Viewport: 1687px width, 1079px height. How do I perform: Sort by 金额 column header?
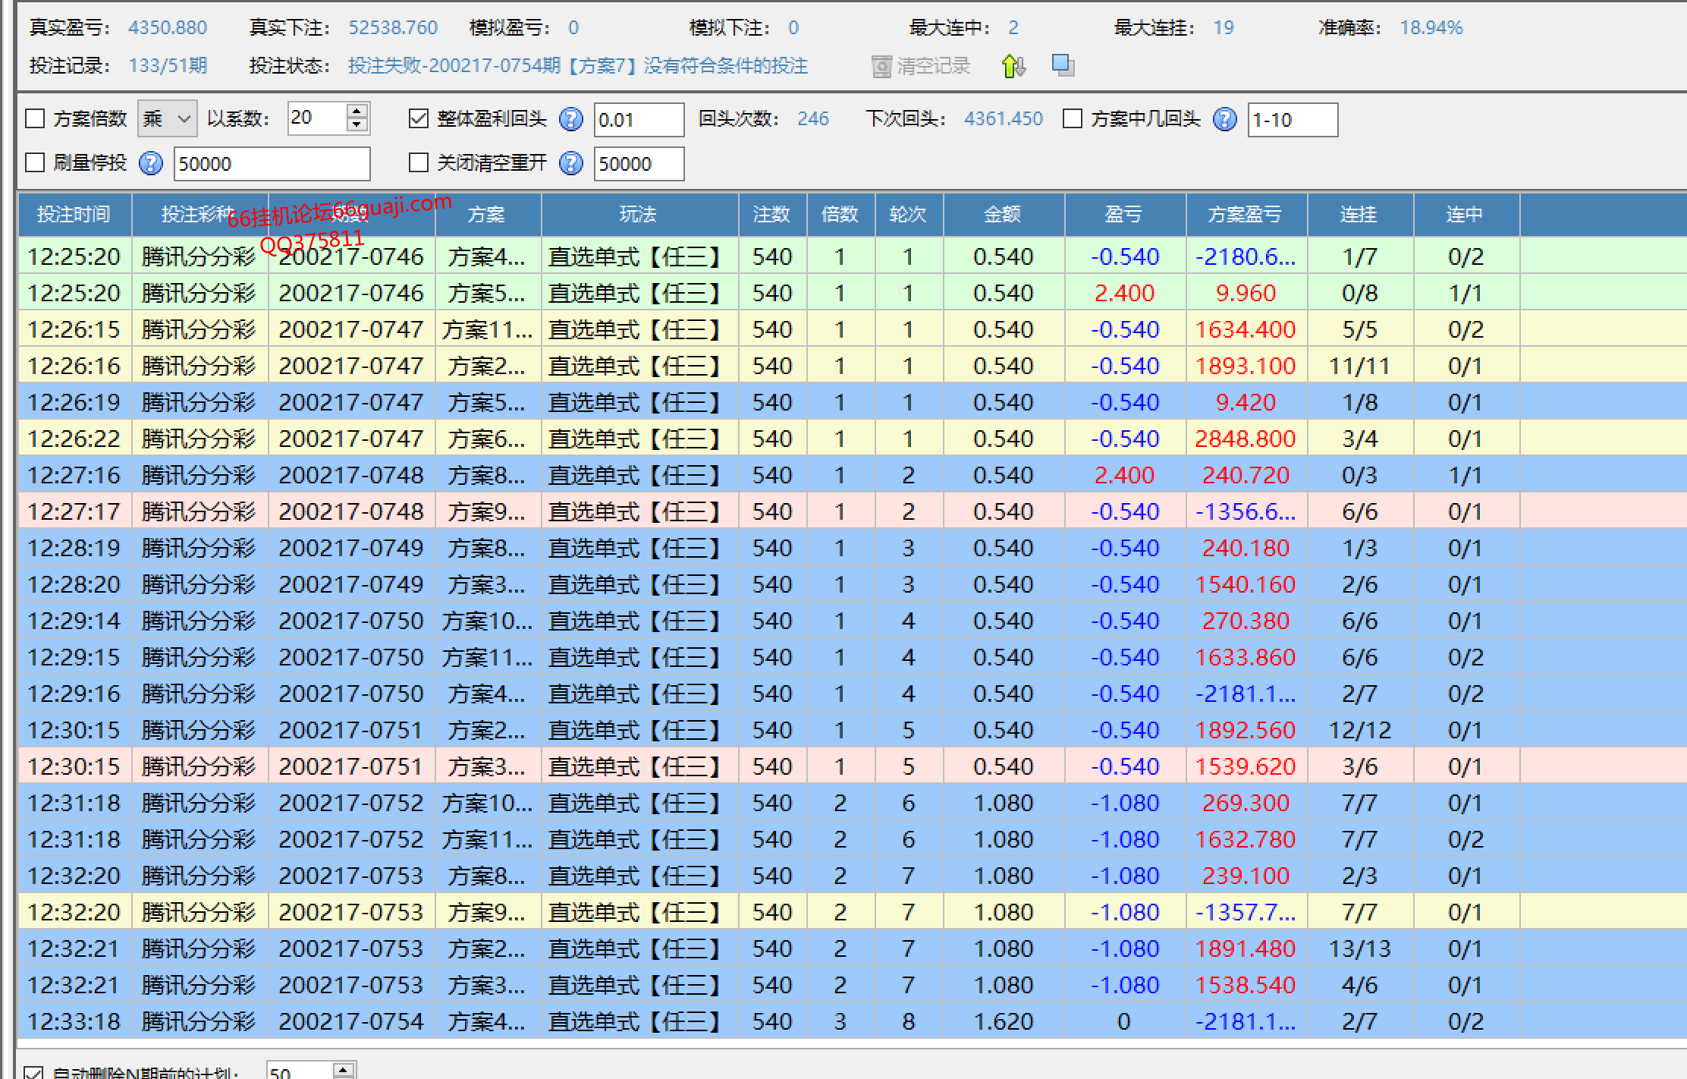(x=1003, y=215)
